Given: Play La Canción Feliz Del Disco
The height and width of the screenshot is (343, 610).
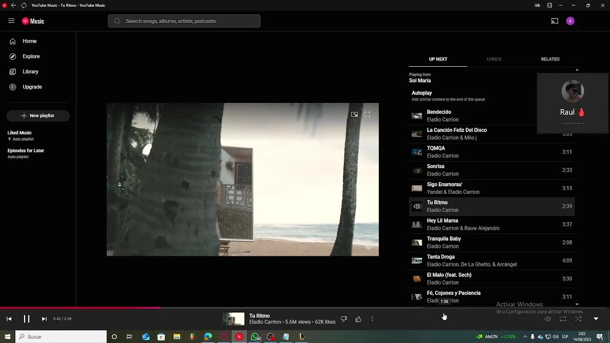Looking at the screenshot, I should point(492,134).
